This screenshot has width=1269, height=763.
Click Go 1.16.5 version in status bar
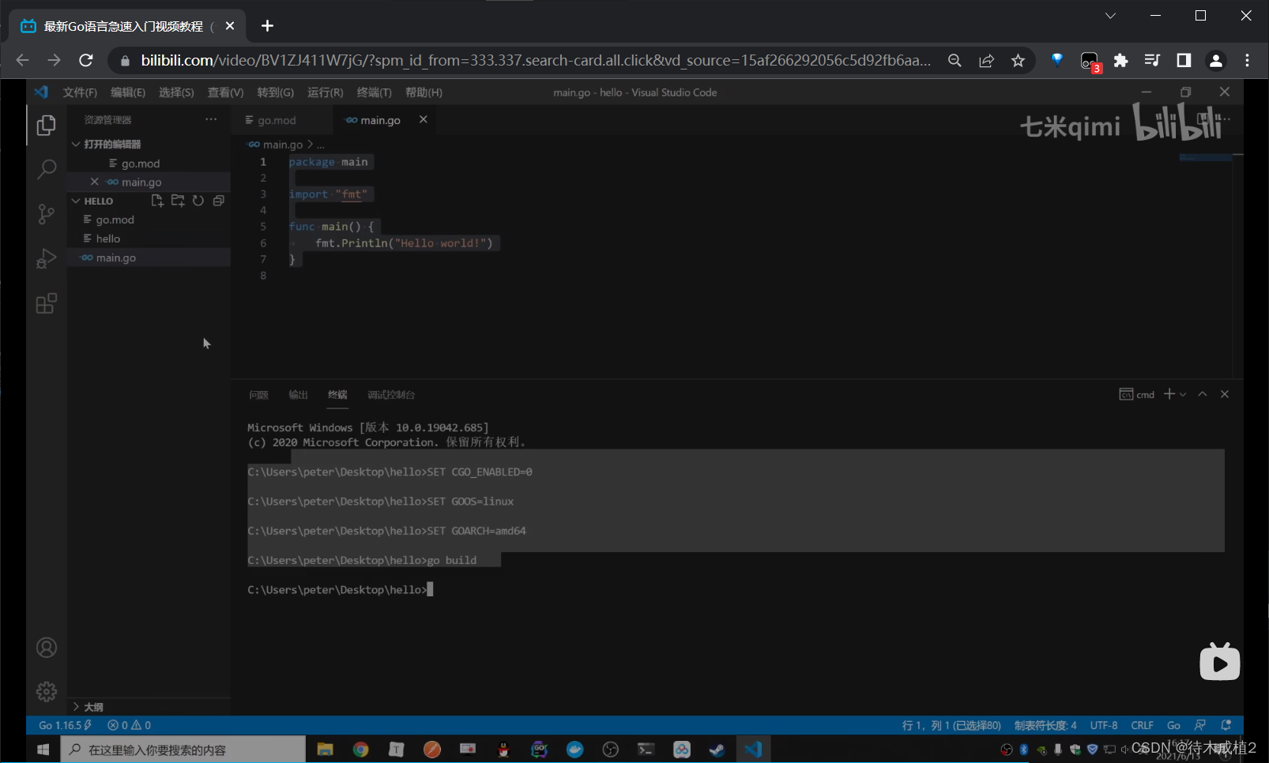tap(65, 725)
